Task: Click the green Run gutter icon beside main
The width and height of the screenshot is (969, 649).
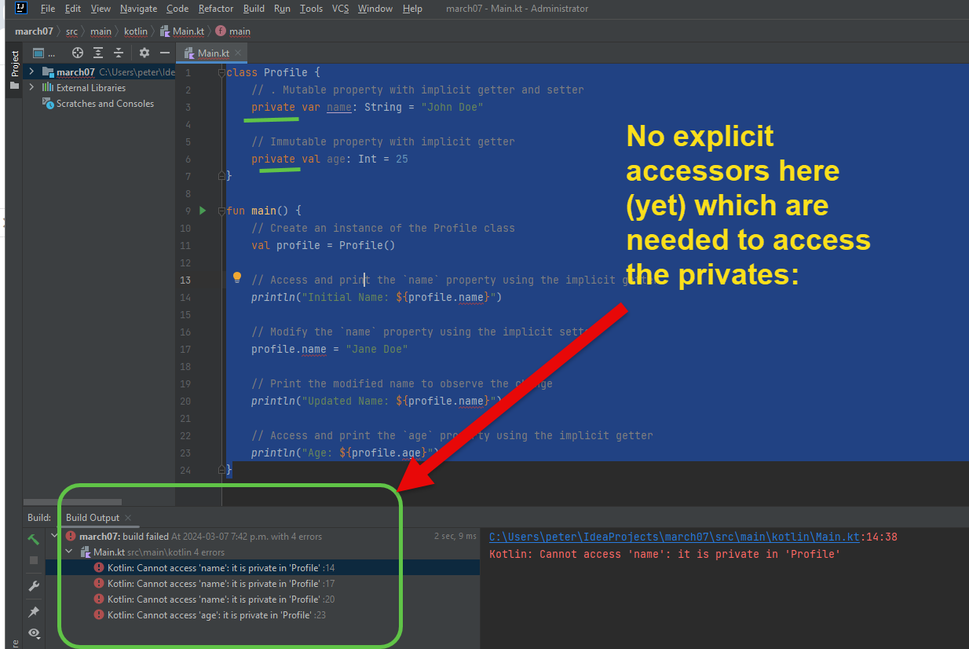Action: pos(203,211)
